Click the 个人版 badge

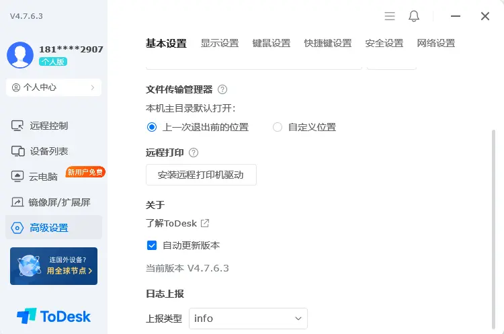tap(53, 62)
